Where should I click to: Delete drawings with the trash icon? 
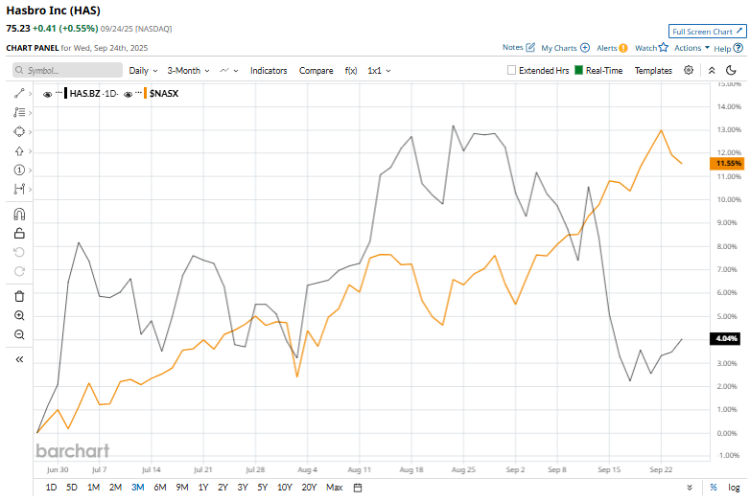(19, 296)
